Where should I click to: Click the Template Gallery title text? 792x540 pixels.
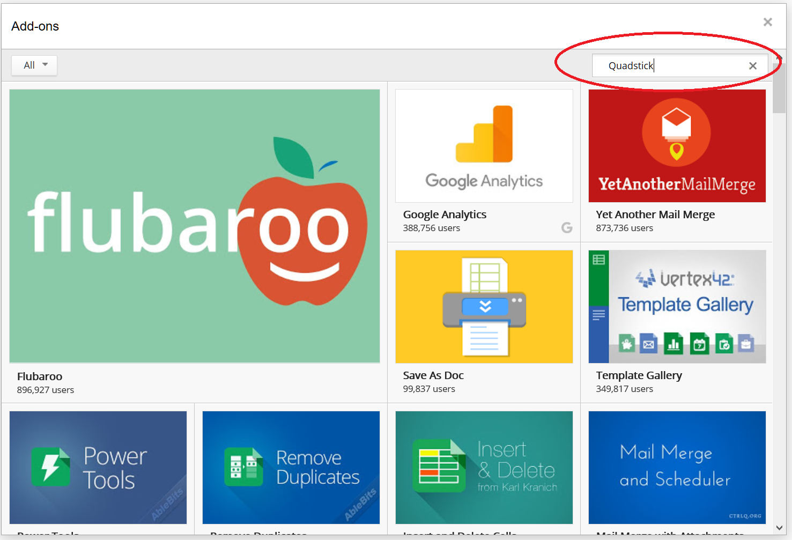tap(639, 375)
